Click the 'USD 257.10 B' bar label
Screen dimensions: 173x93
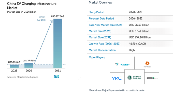point(57,16)
